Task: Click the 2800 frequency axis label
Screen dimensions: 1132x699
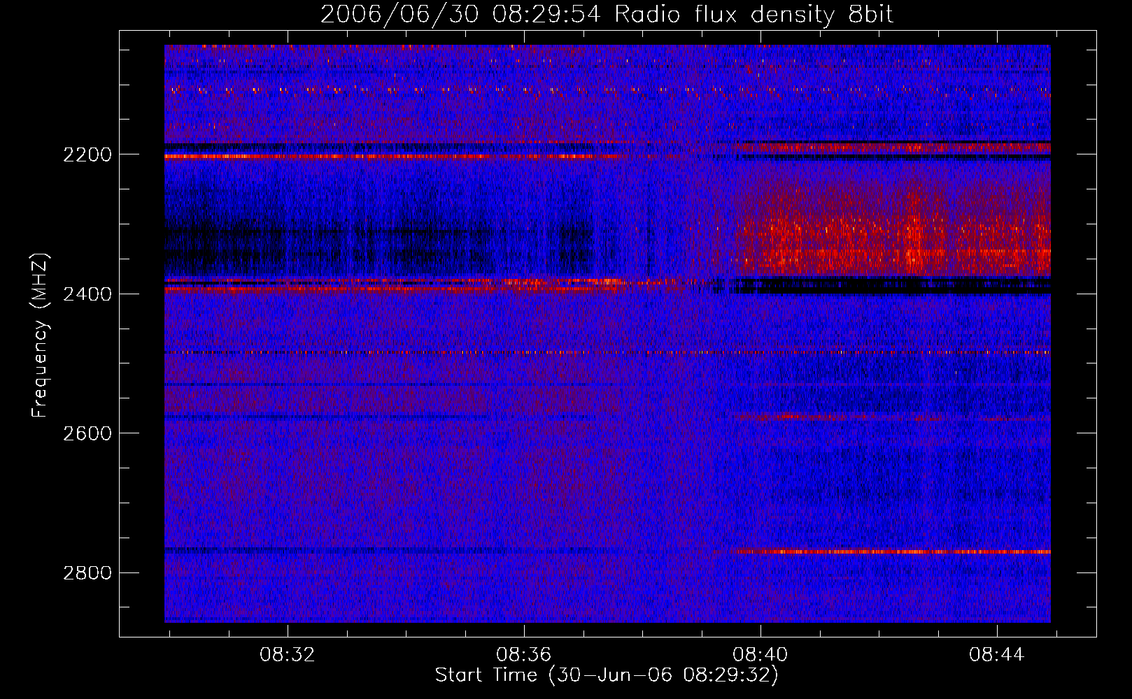Action: [87, 573]
